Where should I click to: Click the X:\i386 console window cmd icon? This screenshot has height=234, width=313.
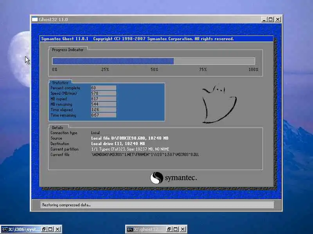(5, 229)
